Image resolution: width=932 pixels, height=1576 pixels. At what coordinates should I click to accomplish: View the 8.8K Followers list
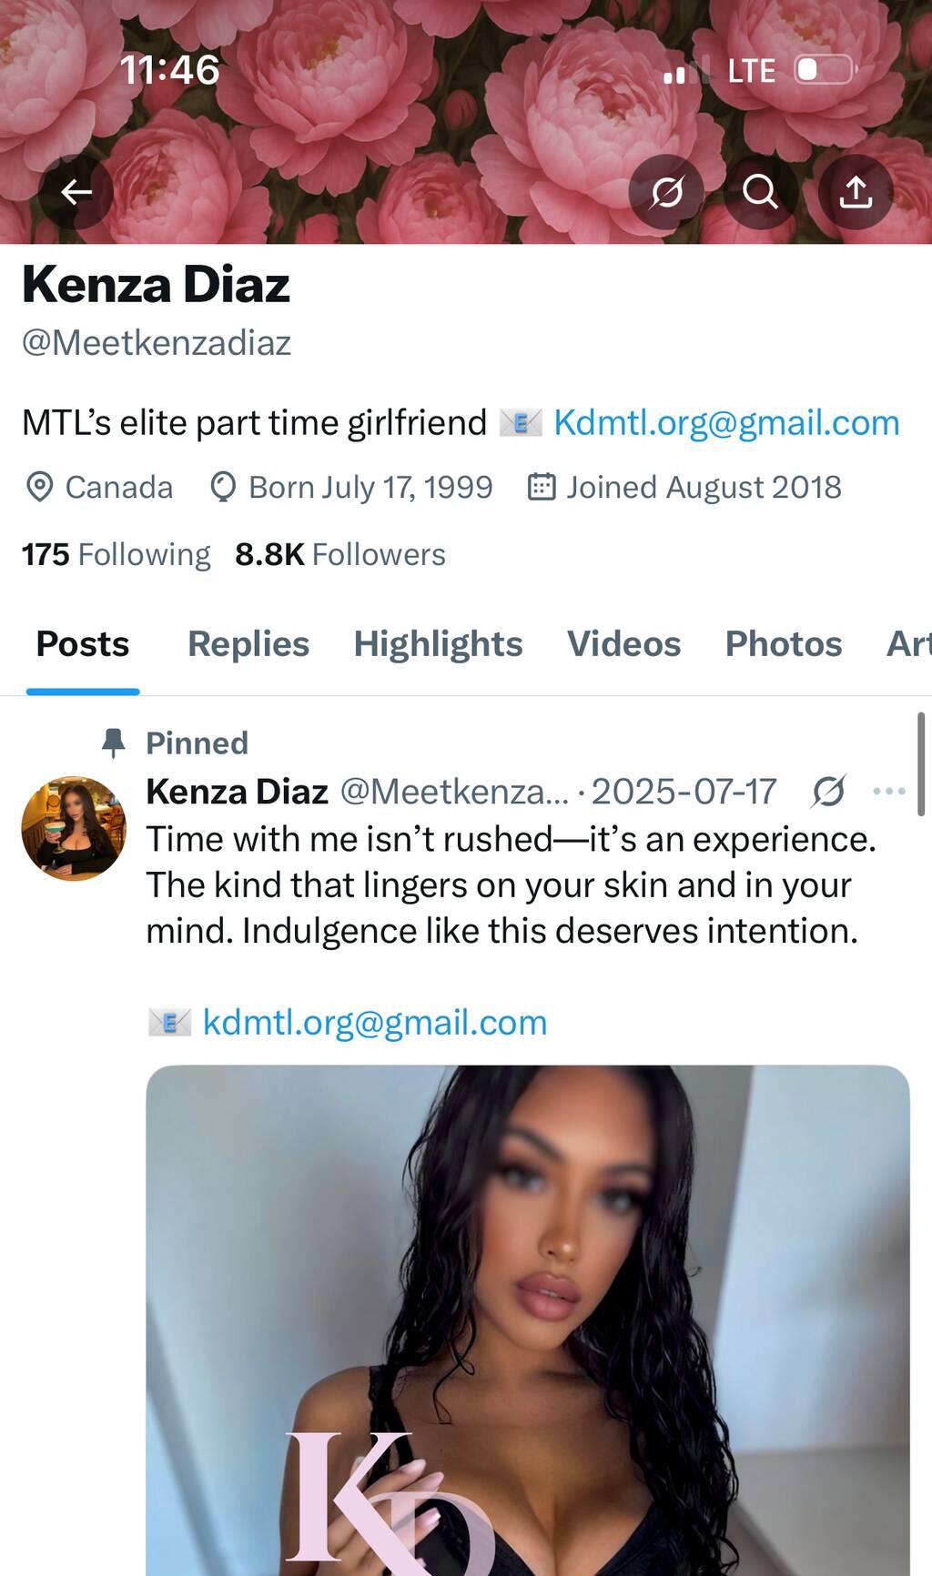[340, 554]
